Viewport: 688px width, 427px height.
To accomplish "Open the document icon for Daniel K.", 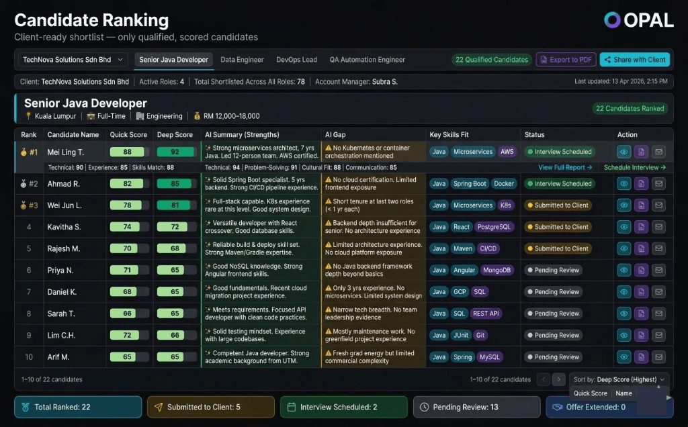I will click(641, 292).
